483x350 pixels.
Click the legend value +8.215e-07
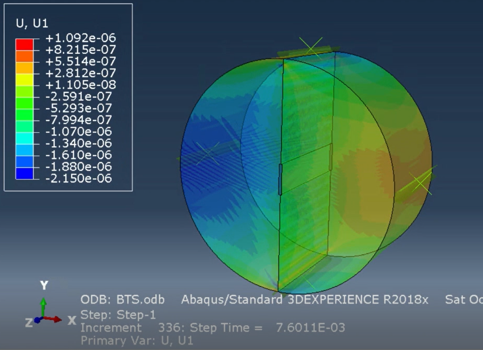(x=81, y=50)
